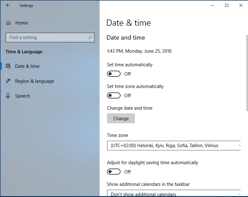248x197 pixels.
Task: Click the Region & language icon
Action: coord(8,81)
